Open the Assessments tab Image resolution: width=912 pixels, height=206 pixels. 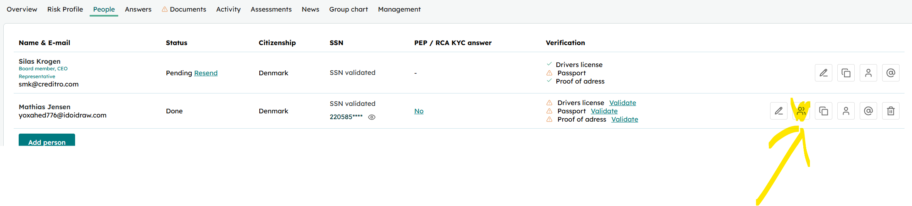coord(271,9)
